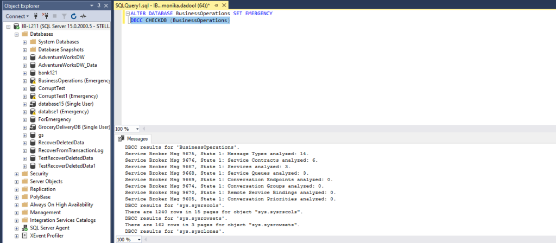Select the AdventureWorksDW database icon
This screenshot has width=556, height=243.
coord(33,57)
